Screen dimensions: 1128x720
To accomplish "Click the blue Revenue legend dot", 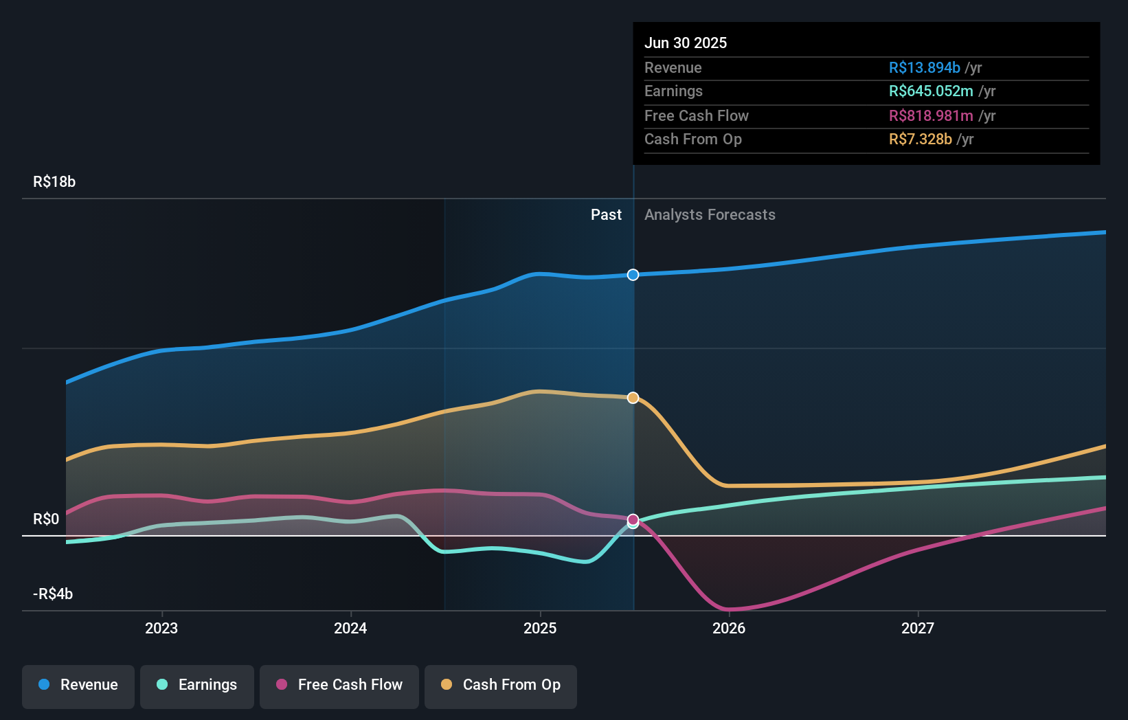I will (45, 685).
